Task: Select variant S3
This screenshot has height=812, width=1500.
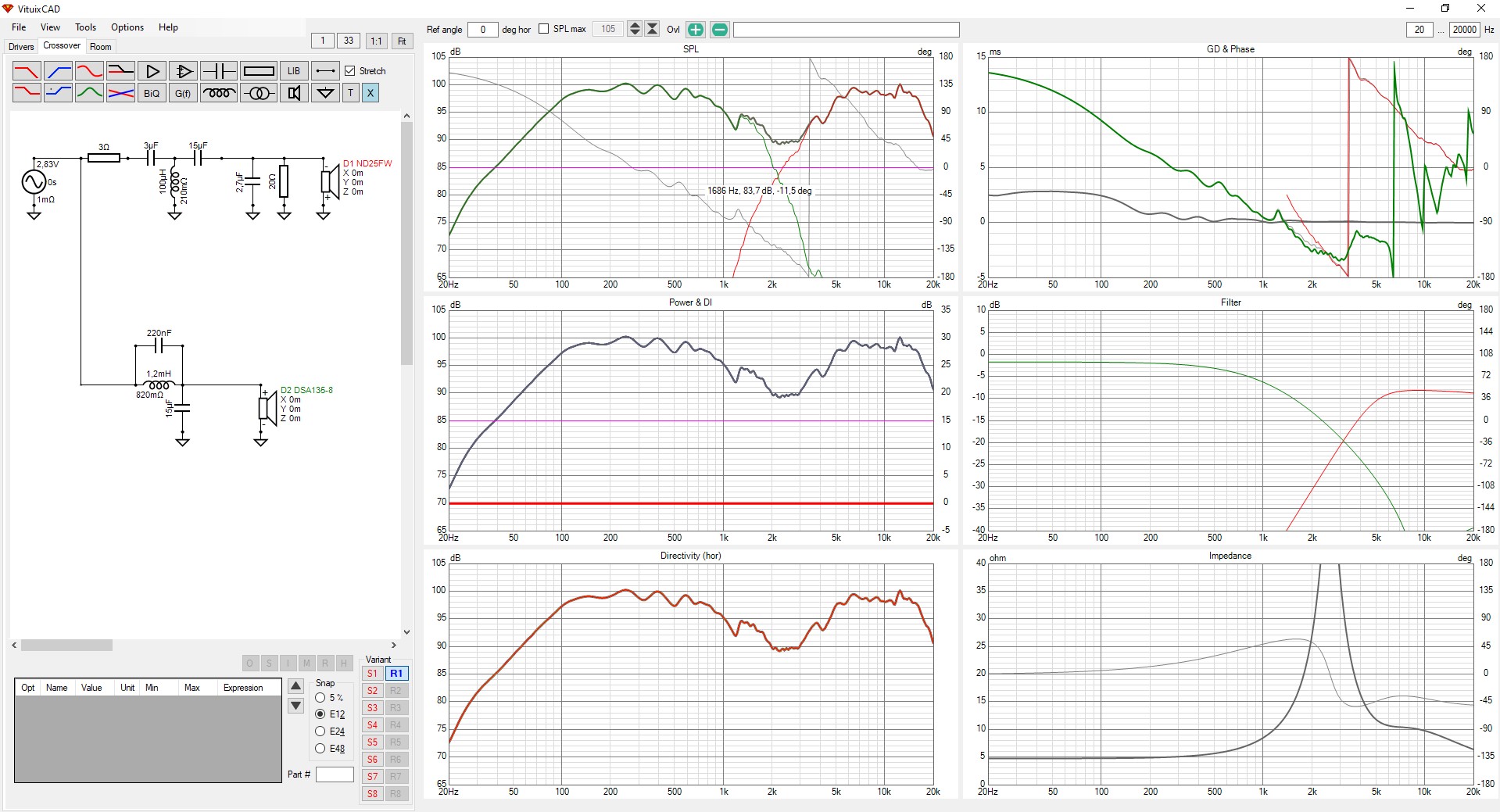Action: [x=373, y=708]
